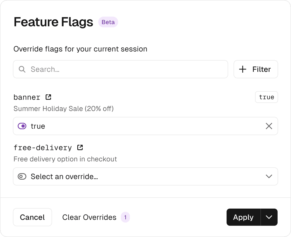Open the Apply button's dropdown arrow
Viewport: 291px width, 237px height.
coord(269,217)
